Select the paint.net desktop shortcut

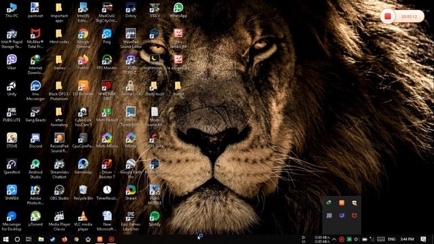click(35, 10)
